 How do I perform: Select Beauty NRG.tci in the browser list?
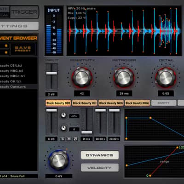[x=19, y=71]
